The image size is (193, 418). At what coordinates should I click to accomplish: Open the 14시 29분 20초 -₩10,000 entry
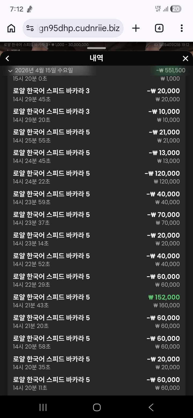pos(96,115)
